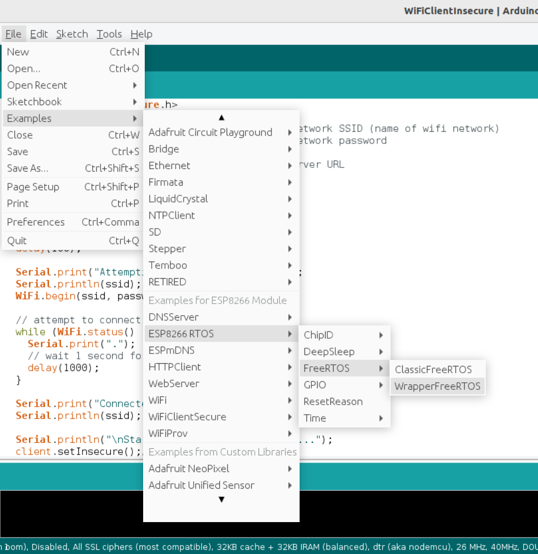The width and height of the screenshot is (538, 554).
Task: Expand WiFiClientSecure examples
Action: click(x=221, y=417)
